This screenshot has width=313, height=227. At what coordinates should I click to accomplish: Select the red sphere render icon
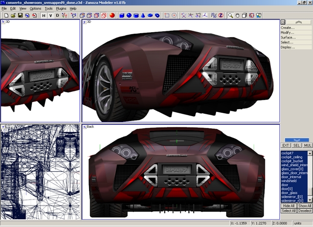112,15
